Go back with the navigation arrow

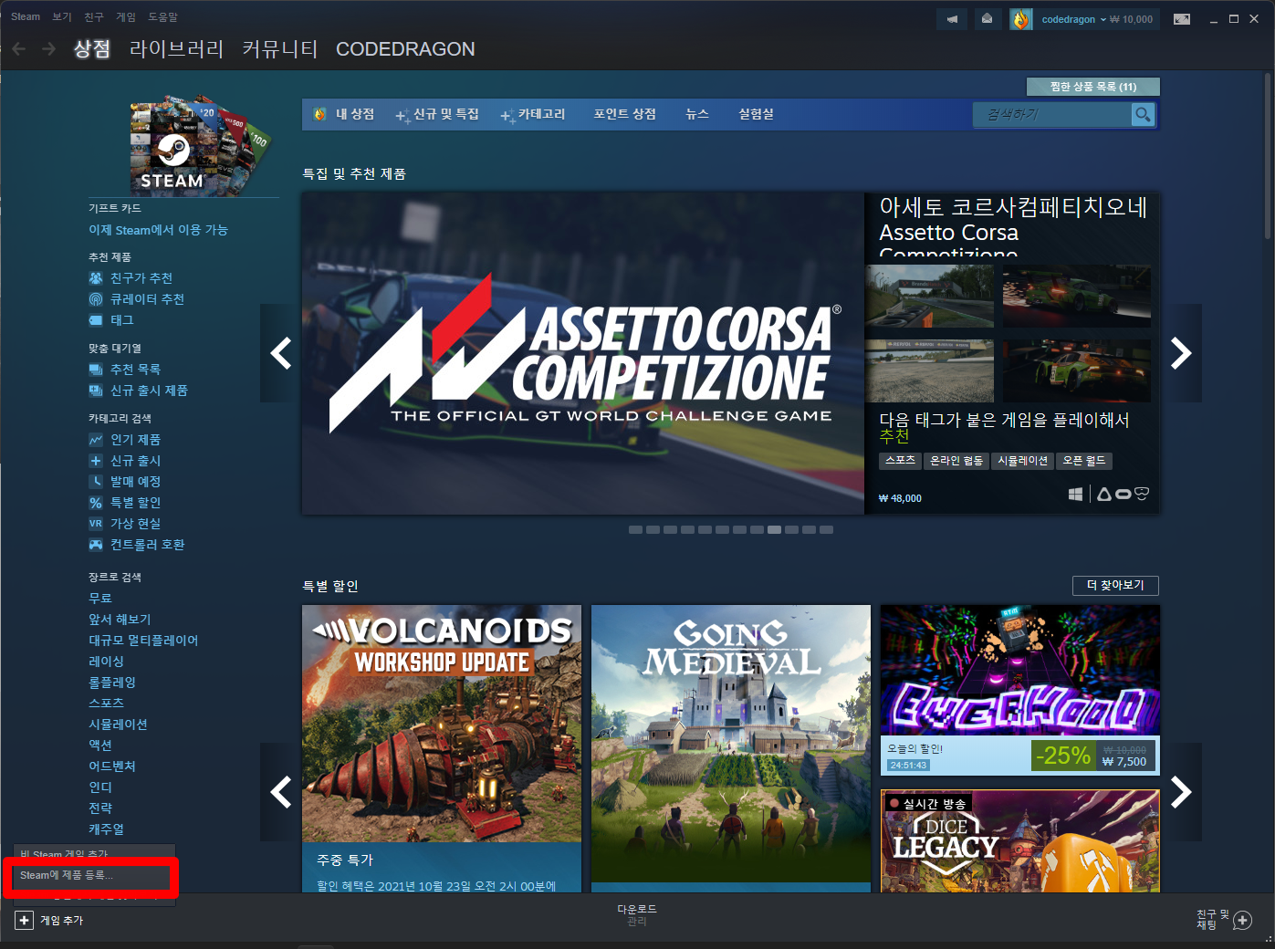coord(19,49)
